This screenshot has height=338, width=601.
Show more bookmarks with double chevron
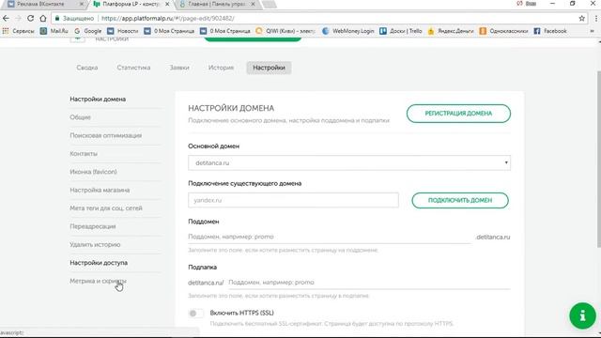pyautogui.click(x=593, y=31)
